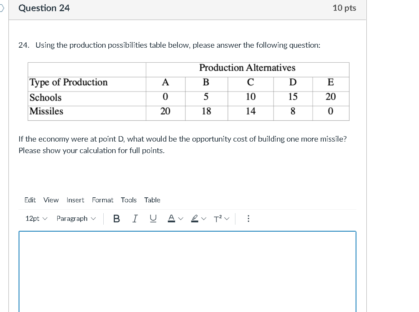
Task: Open the Insert menu
Action: point(75,200)
